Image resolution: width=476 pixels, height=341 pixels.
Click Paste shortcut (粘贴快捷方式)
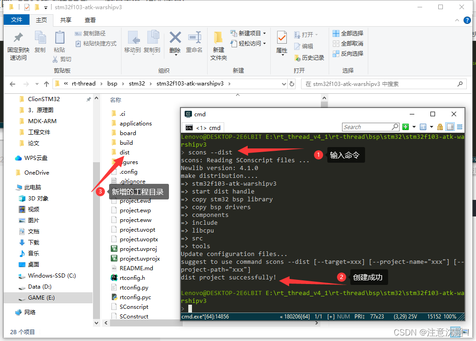96,43
